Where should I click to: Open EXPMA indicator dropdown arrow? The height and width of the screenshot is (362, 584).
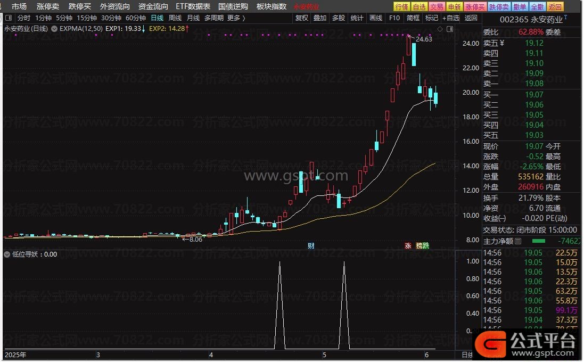click(54, 29)
